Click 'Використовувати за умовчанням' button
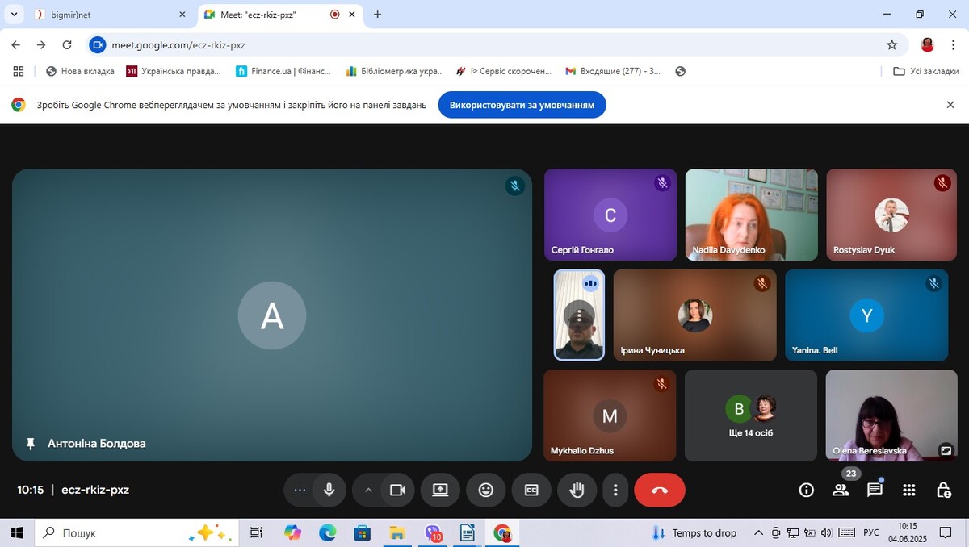Viewport: 969px width, 547px height. tap(522, 105)
